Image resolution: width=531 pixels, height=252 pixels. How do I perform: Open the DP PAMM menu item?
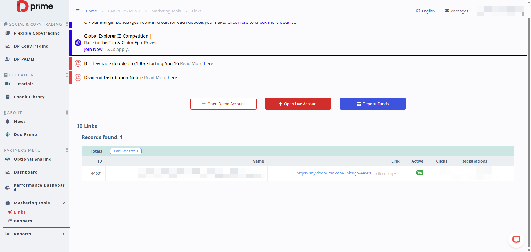tap(24, 59)
